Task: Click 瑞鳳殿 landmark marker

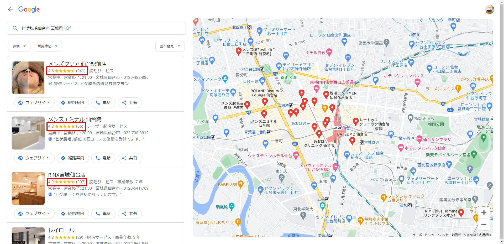Action: tap(232, 206)
